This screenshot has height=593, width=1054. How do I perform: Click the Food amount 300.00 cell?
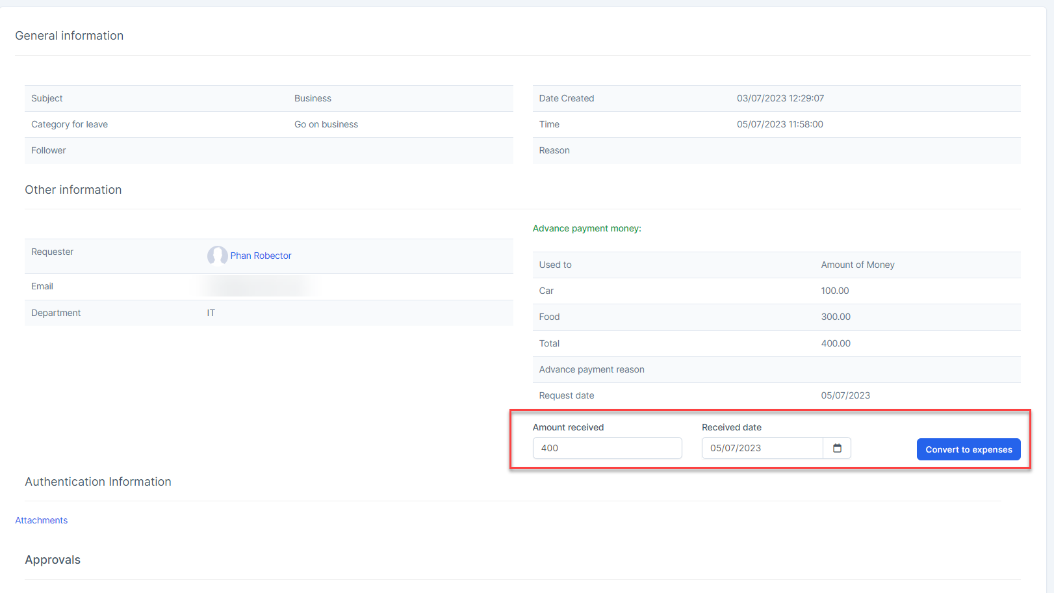click(836, 317)
